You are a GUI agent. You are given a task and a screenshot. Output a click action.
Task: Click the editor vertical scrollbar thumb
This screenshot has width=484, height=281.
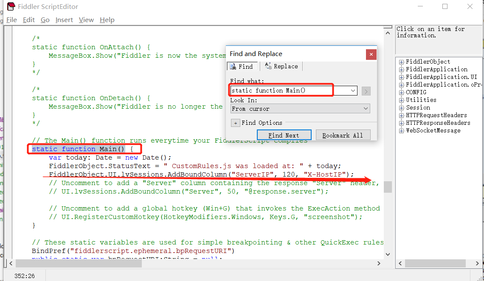coord(388,187)
